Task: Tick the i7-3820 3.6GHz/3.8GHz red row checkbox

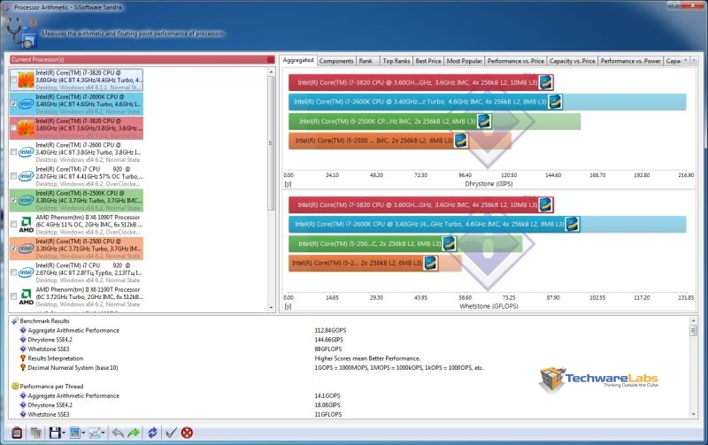Action: point(13,128)
